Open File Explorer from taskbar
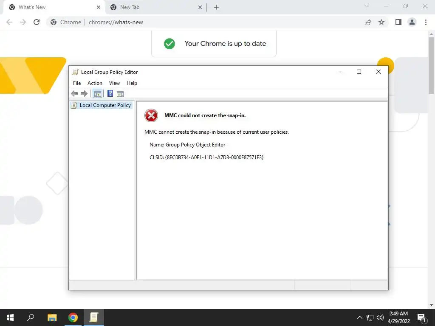This screenshot has height=326, width=435. tap(52, 318)
